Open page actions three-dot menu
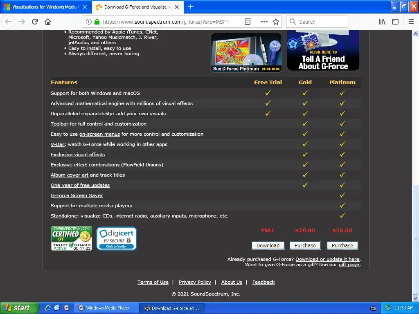Viewport: 419px width, 314px height. [264, 22]
